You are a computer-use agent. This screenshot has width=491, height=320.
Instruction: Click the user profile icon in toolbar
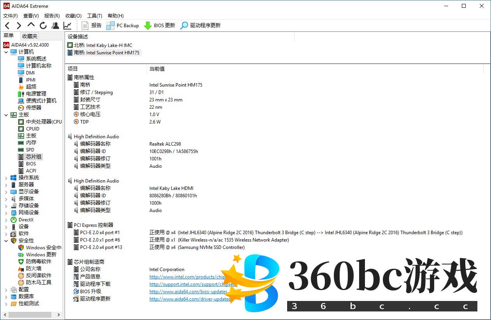55,26
